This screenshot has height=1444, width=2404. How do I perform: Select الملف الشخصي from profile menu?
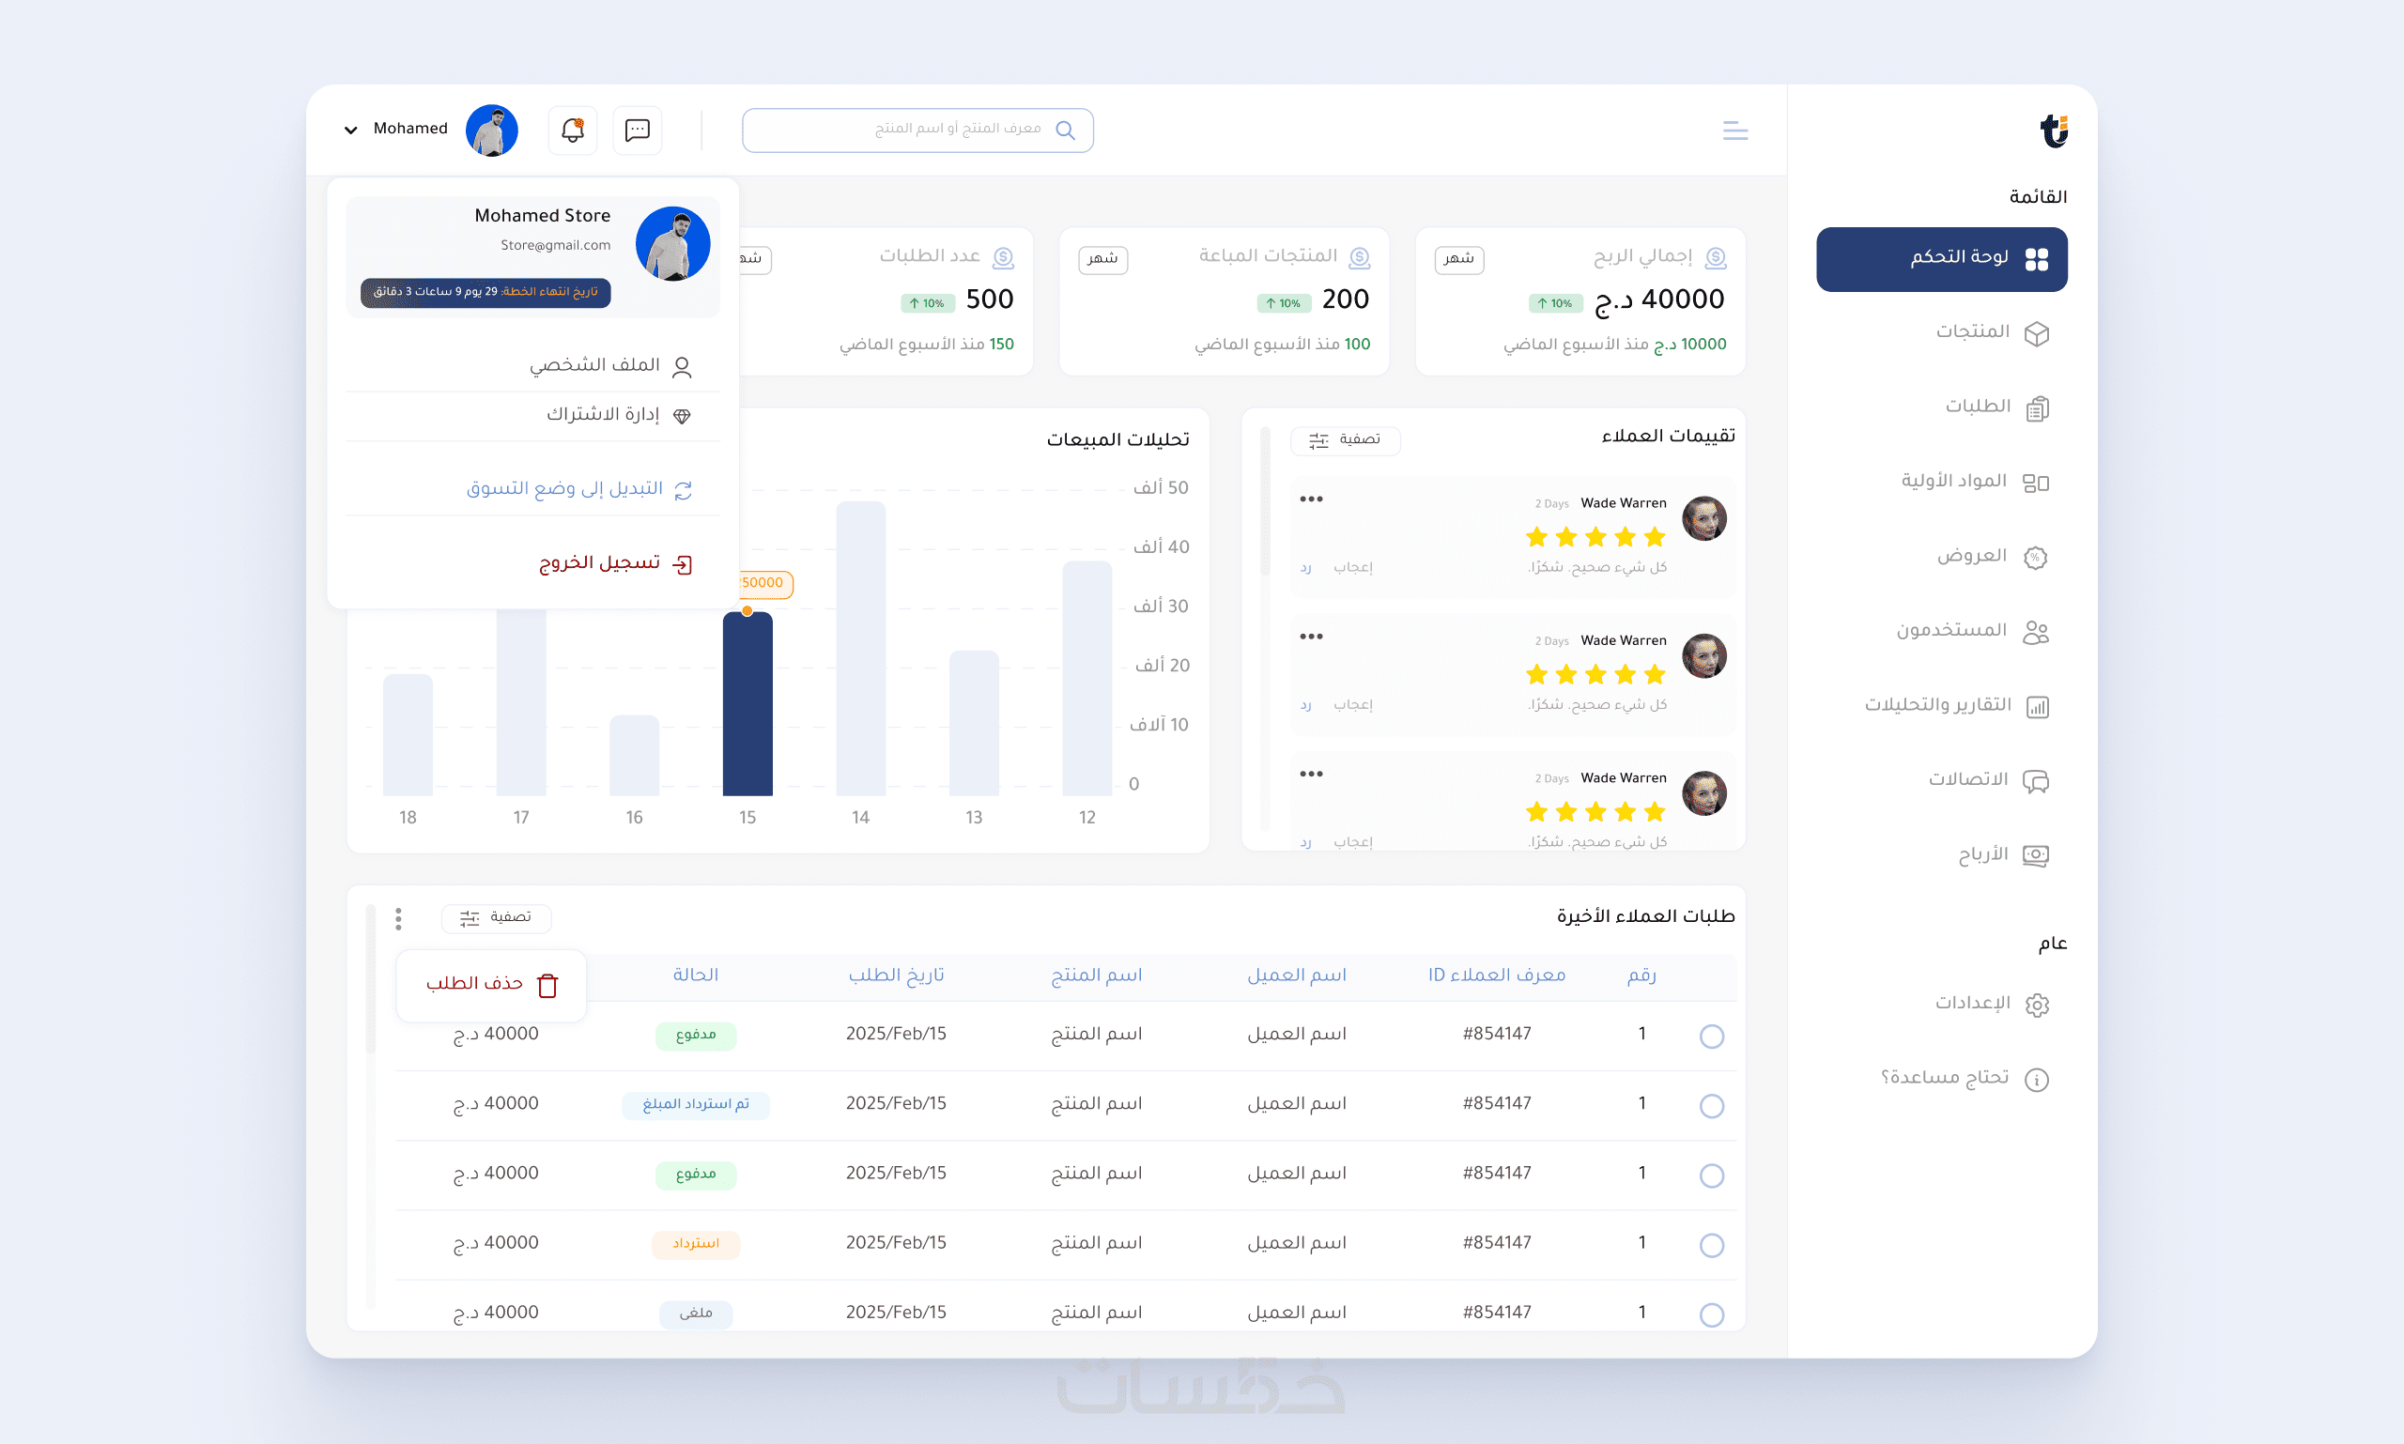click(x=595, y=366)
